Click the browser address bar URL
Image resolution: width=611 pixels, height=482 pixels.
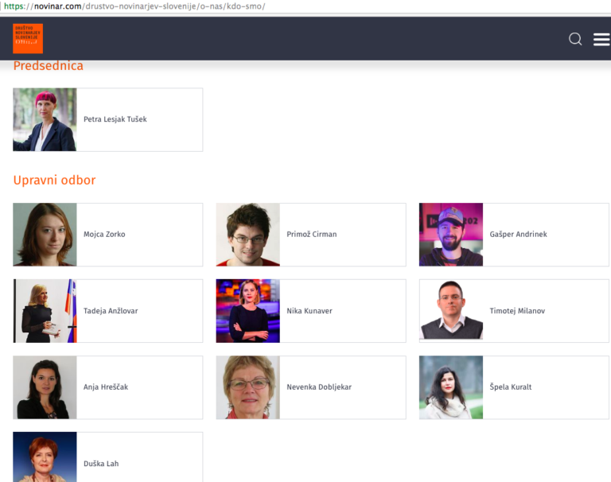click(150, 6)
